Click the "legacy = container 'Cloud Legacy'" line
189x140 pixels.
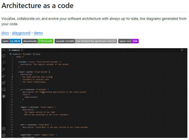(x=38, y=107)
